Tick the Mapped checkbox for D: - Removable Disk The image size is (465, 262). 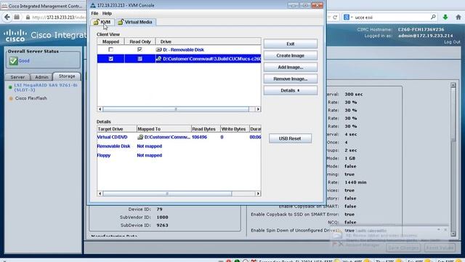pyautogui.click(x=110, y=49)
